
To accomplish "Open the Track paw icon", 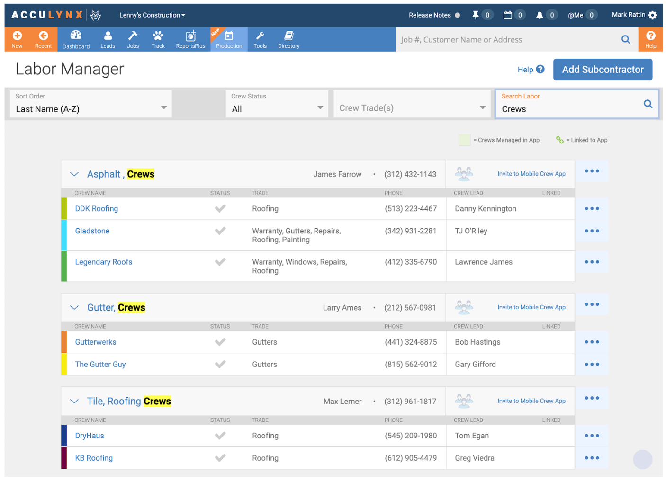I will coord(158,36).
